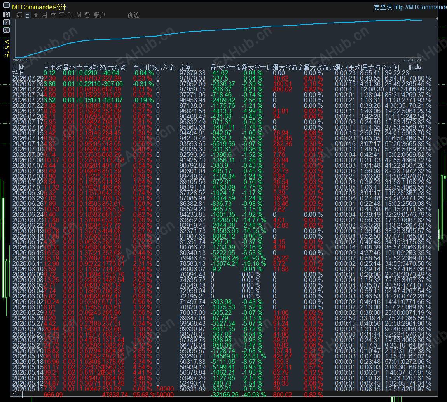
Task: Toggle the 轨迹 trajectory option
Action: 133,15
